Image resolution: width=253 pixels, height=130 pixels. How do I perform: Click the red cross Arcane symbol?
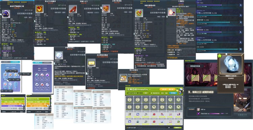pyautogui.click(x=42, y=85)
